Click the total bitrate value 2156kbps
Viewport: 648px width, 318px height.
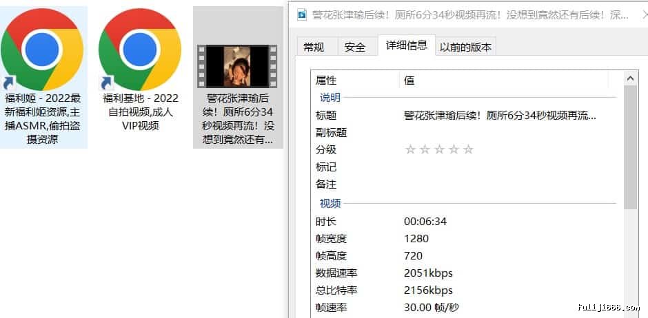point(428,290)
